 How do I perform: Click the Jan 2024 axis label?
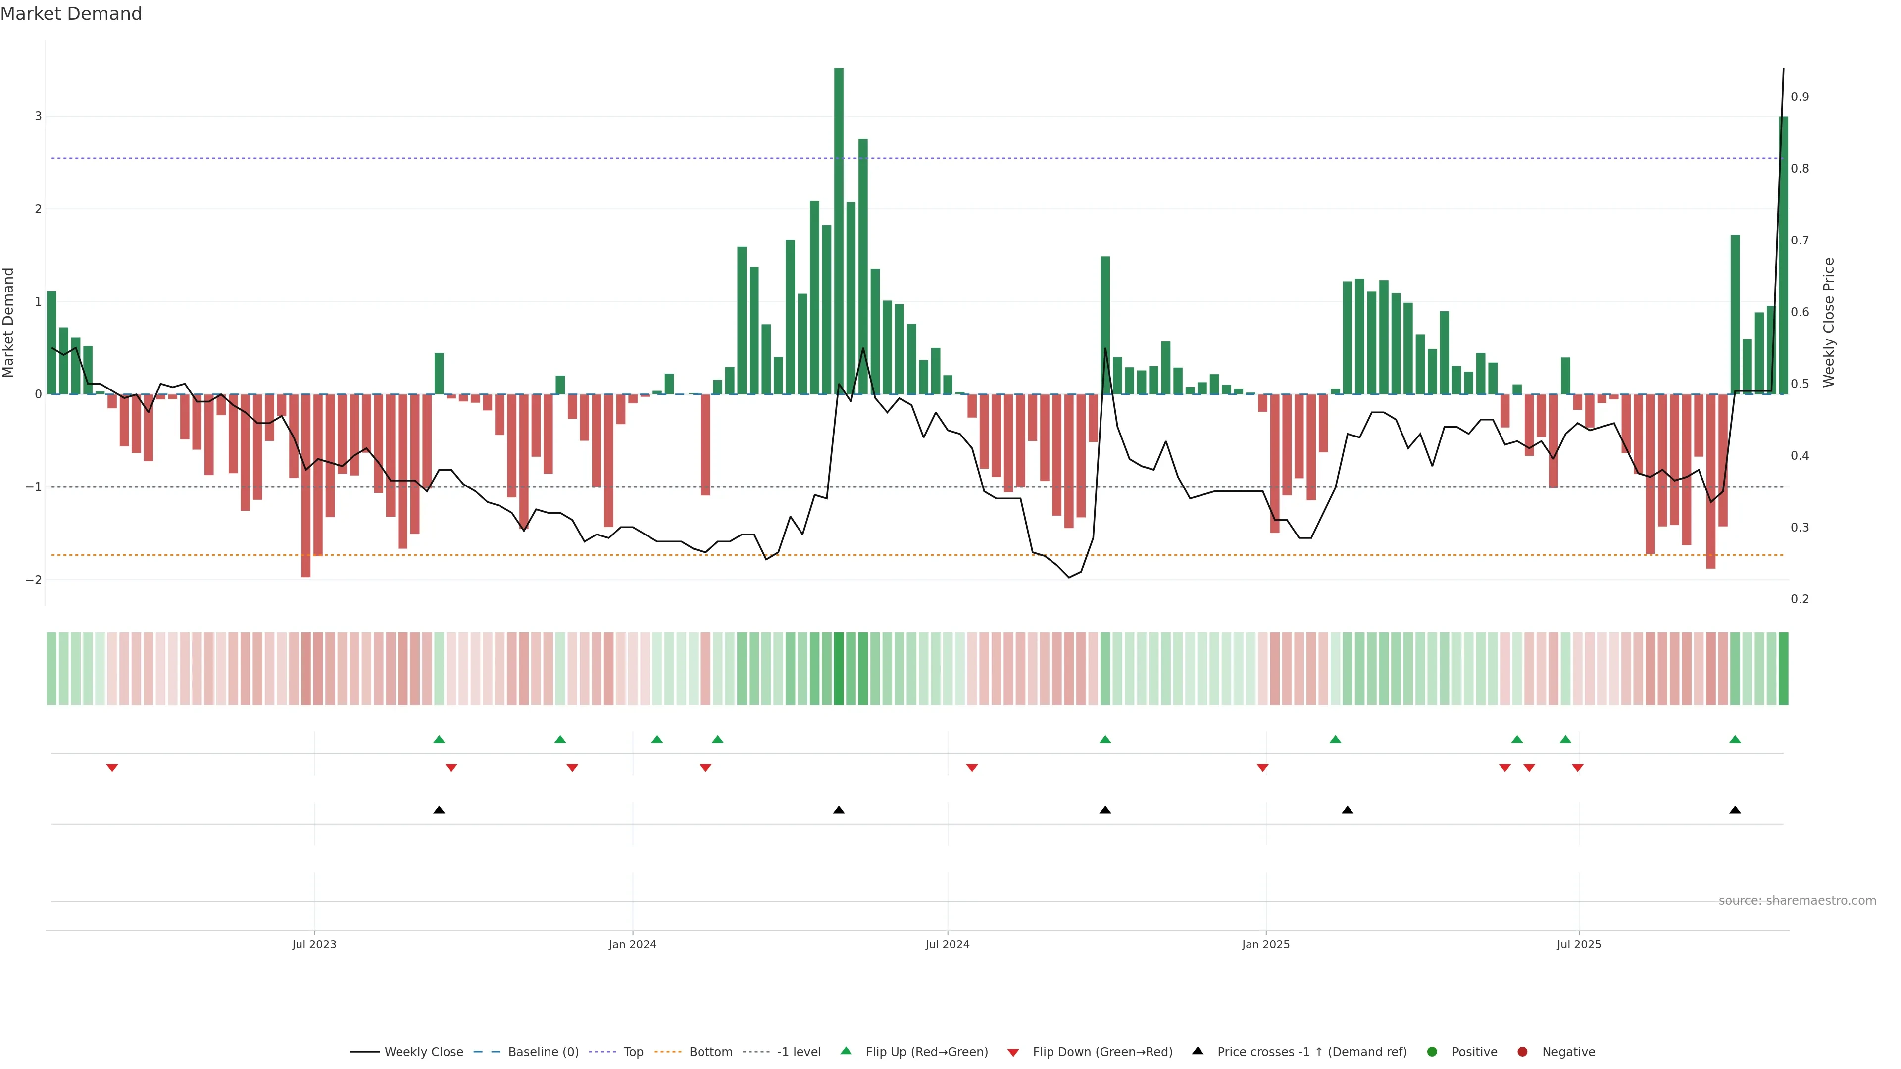click(633, 944)
